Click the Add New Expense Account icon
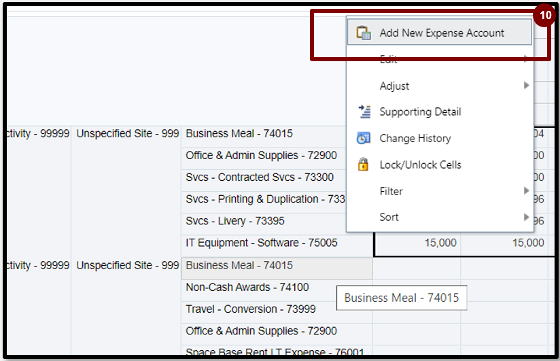The height and width of the screenshot is (361, 560). [364, 33]
